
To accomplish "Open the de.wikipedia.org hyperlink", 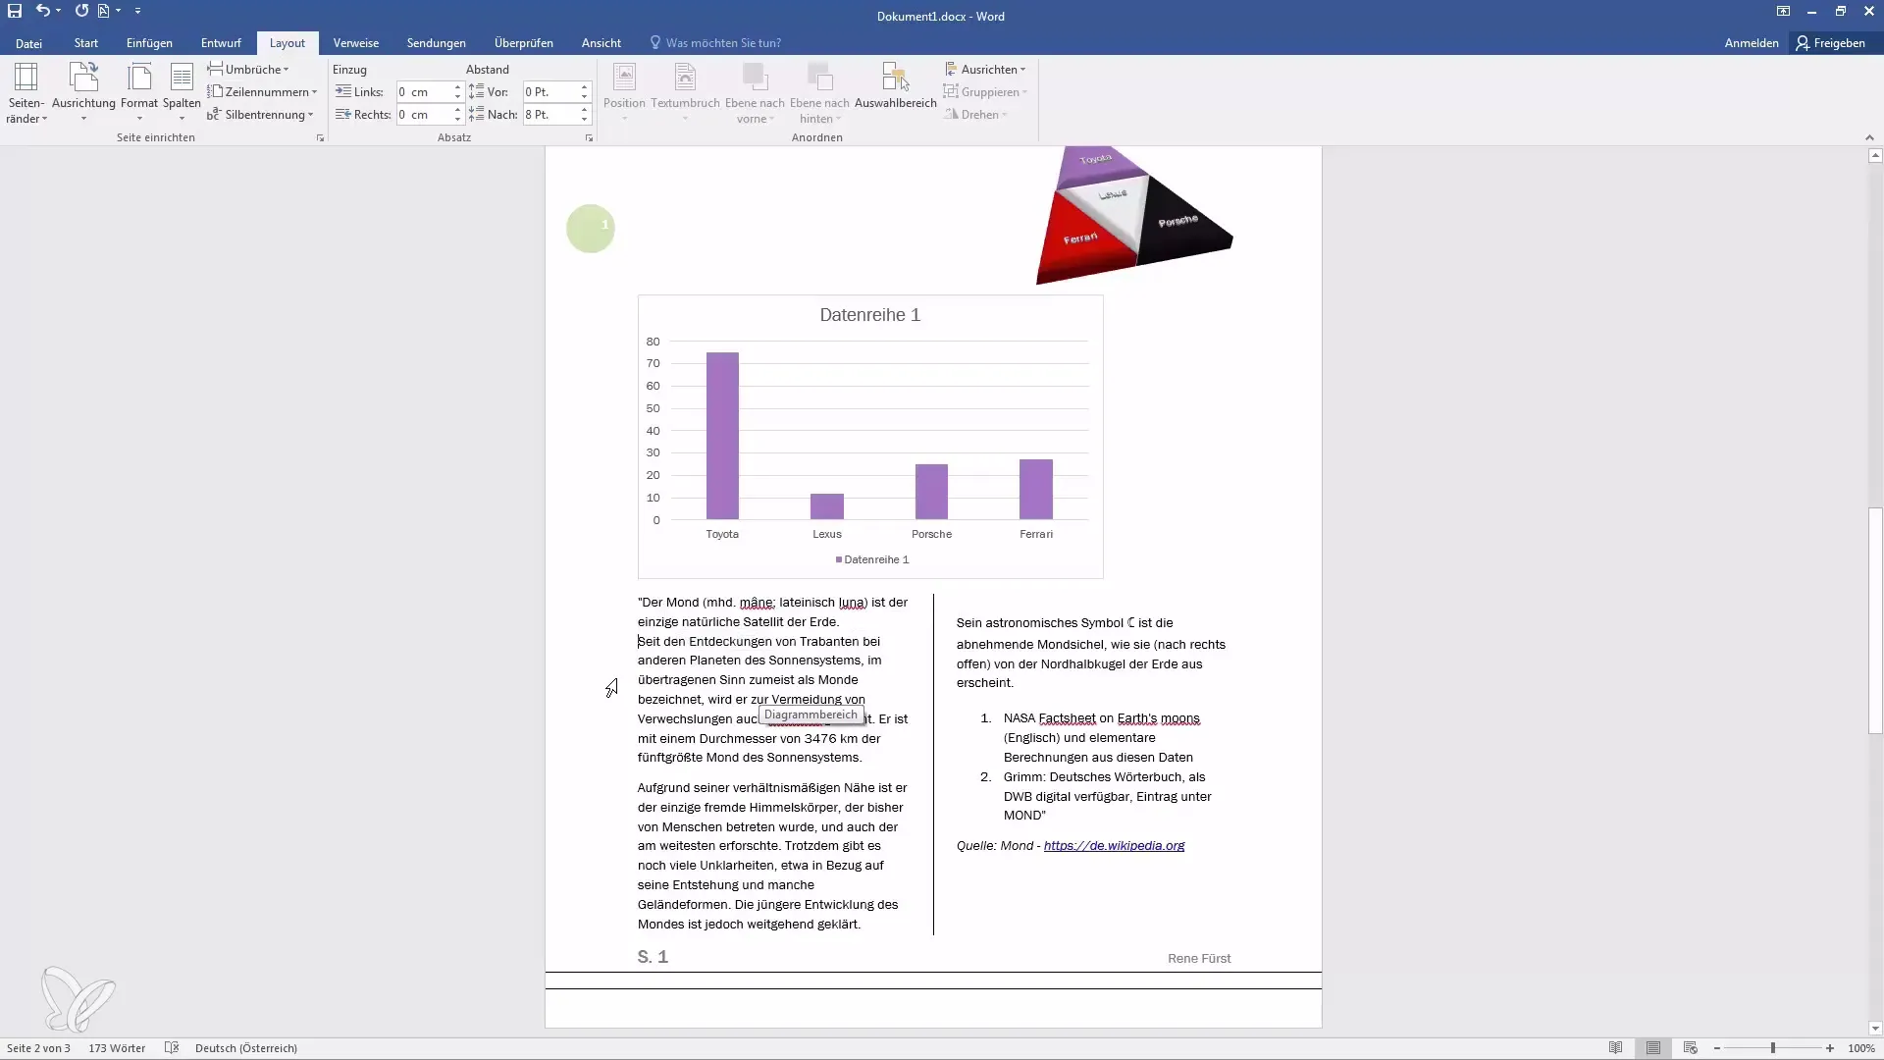I will click(x=1114, y=845).
